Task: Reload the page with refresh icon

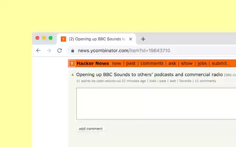Action: pyautogui.click(x=60, y=51)
